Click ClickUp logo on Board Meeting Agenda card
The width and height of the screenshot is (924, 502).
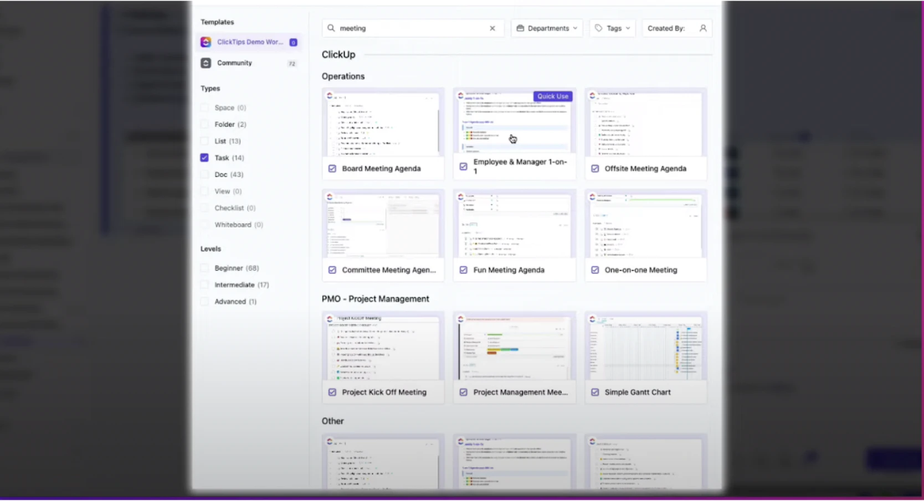pyautogui.click(x=330, y=95)
